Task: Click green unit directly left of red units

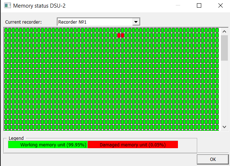Action: click(x=115, y=35)
